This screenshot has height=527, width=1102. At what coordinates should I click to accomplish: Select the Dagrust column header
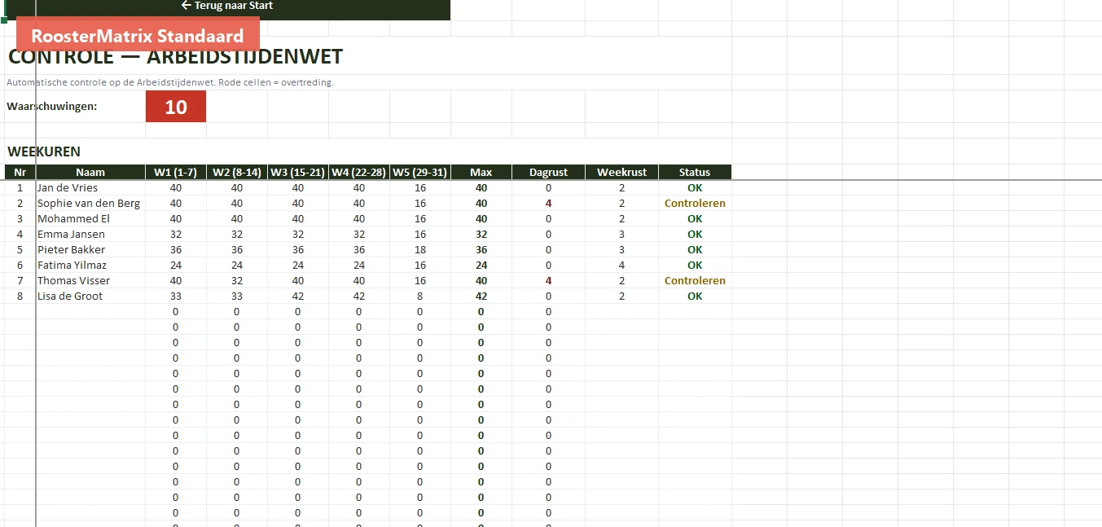coord(549,173)
